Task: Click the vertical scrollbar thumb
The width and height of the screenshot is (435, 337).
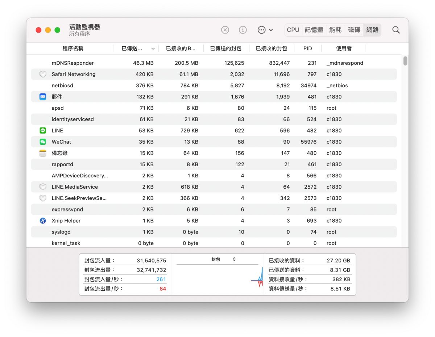Action: point(405,61)
